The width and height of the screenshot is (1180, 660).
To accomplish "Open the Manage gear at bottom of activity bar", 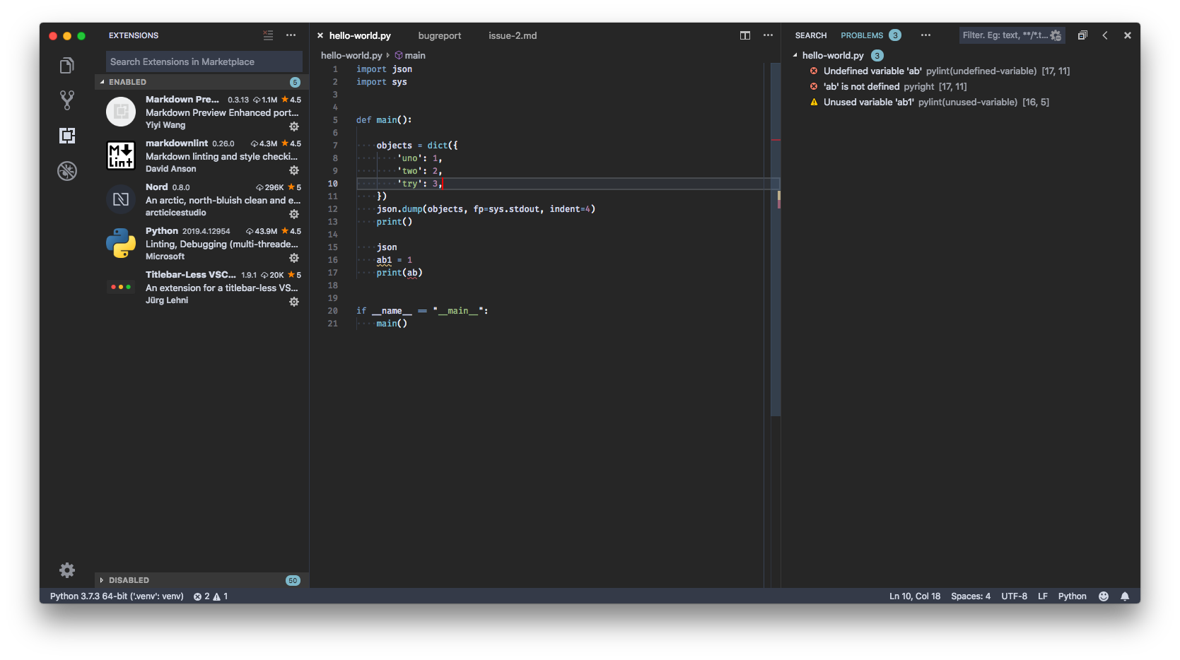I will (x=66, y=570).
